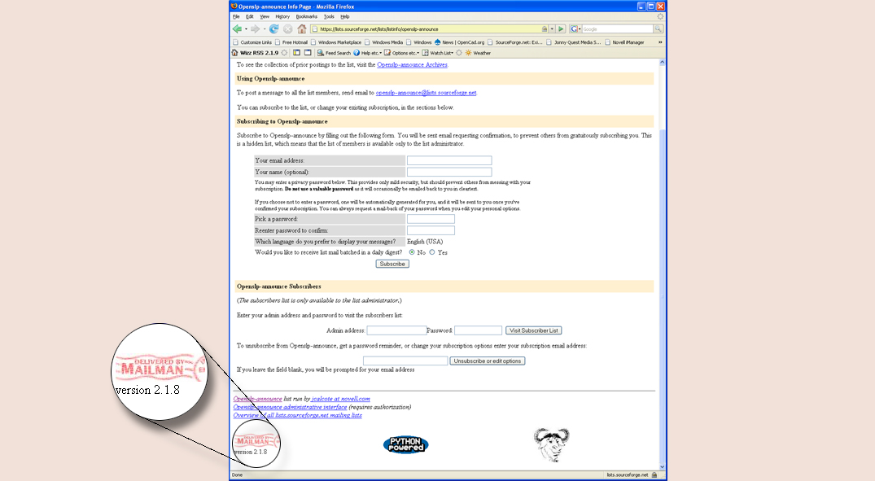
Task: Open the Weather toolbar item
Action: [478, 53]
